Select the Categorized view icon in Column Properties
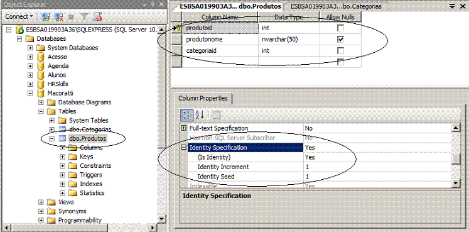 pos(187,115)
